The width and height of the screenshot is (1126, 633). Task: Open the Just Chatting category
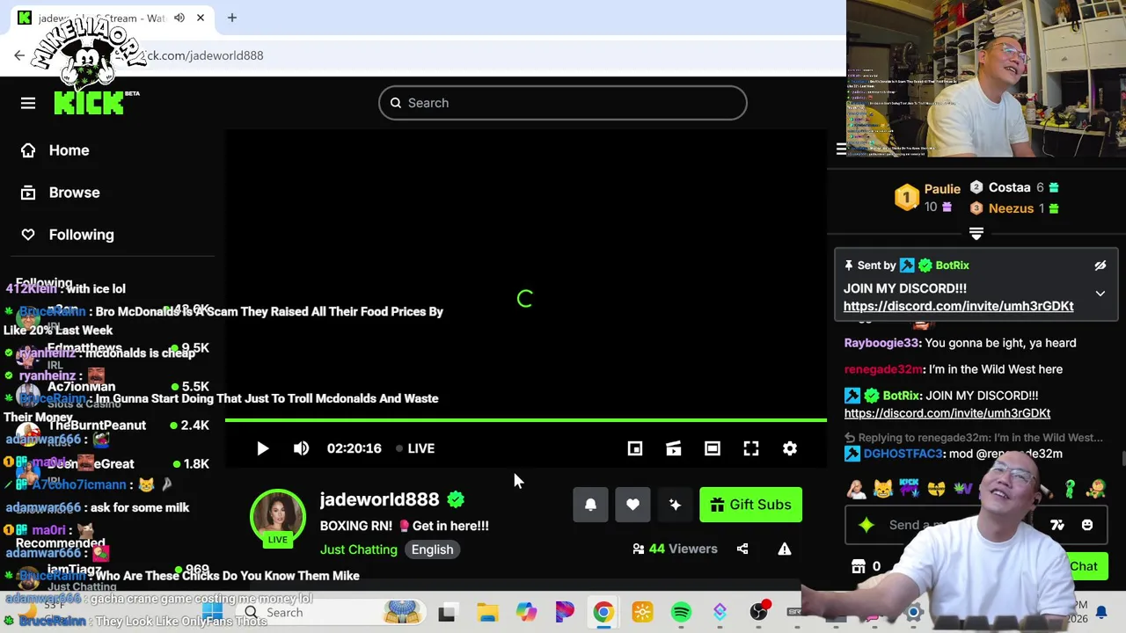point(358,549)
